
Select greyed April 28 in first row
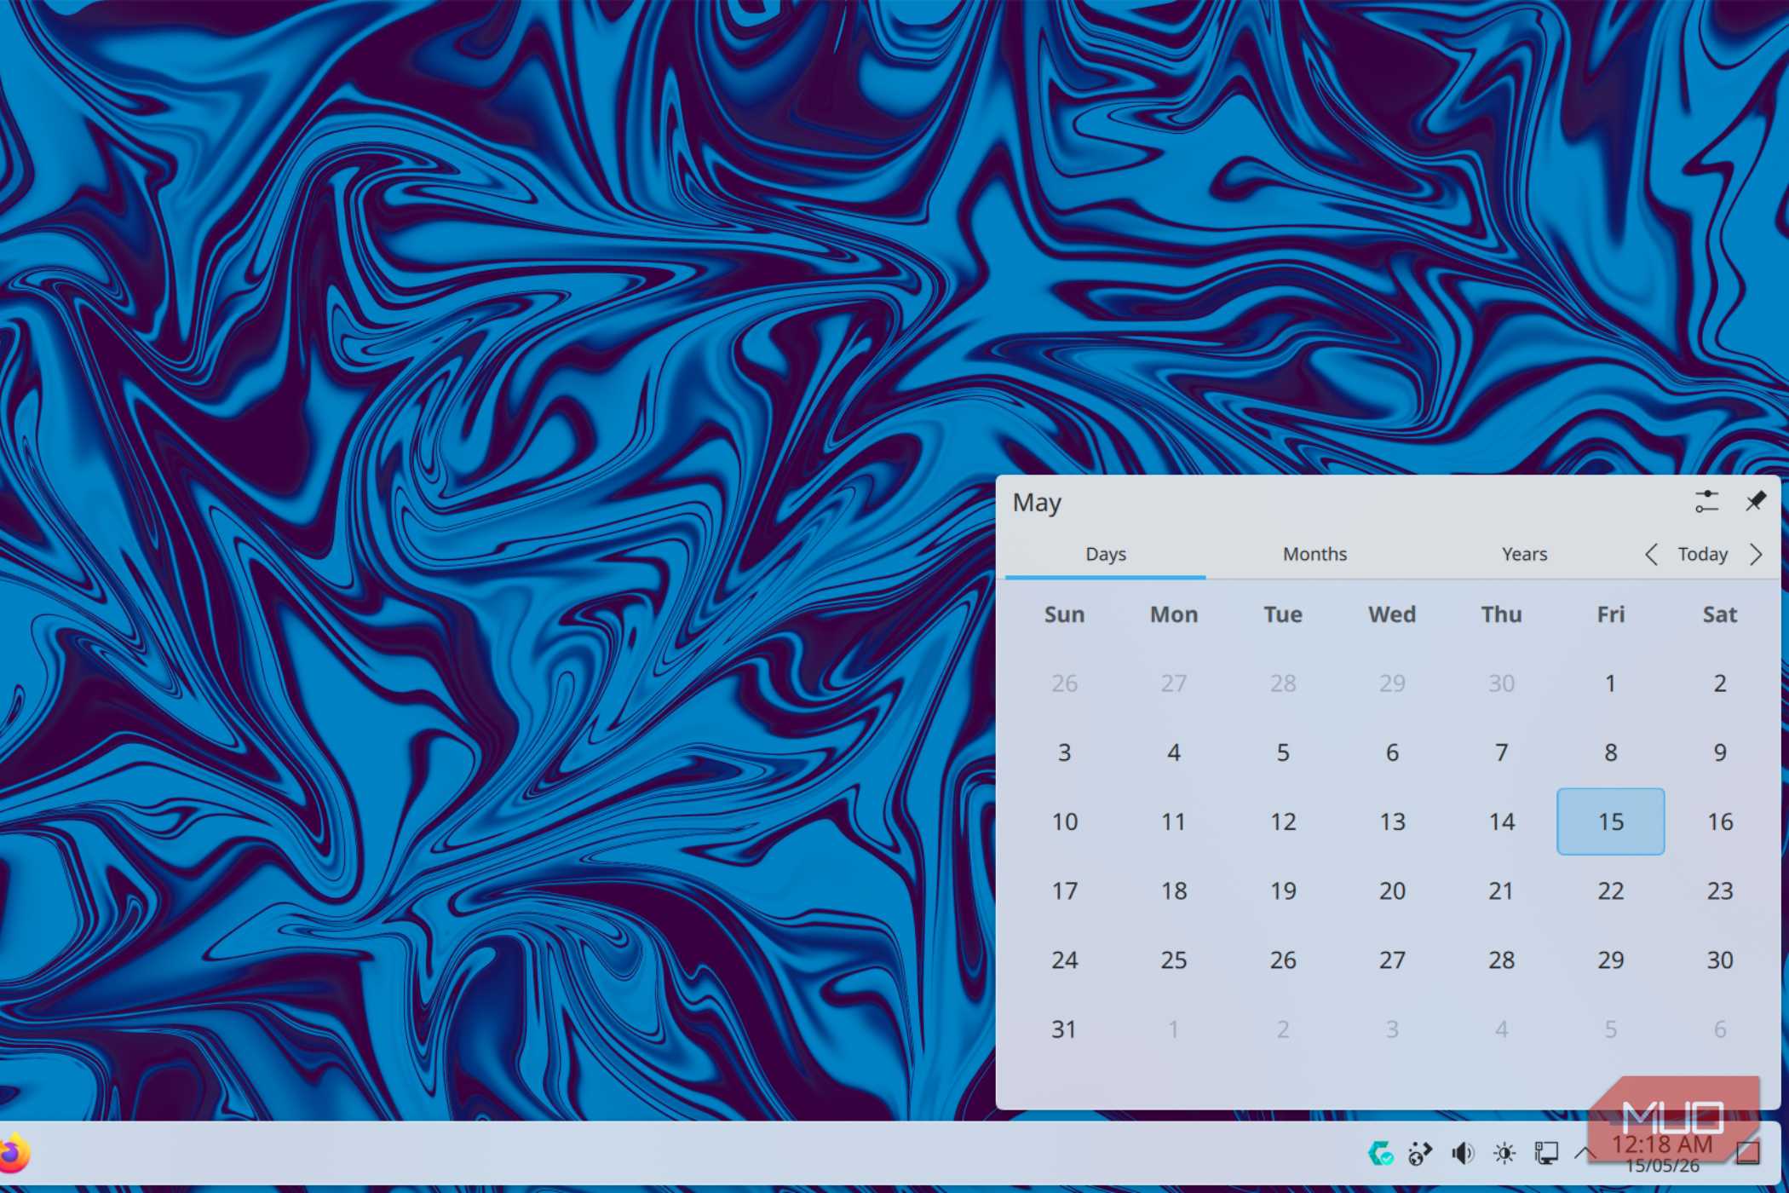(1283, 683)
